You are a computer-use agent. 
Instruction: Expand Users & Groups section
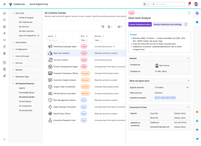[13, 56]
